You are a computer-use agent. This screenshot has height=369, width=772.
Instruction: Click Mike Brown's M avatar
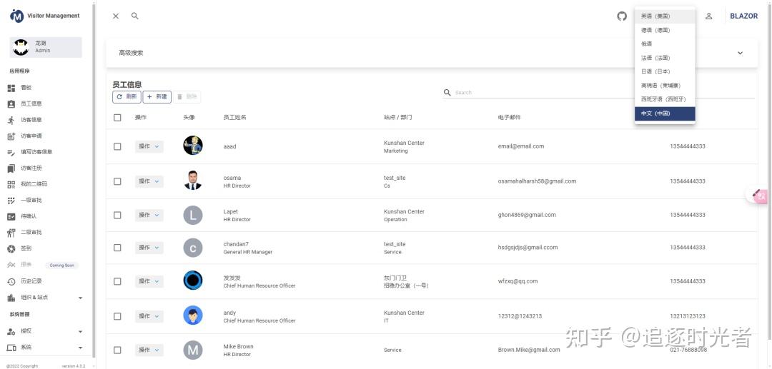click(x=193, y=350)
